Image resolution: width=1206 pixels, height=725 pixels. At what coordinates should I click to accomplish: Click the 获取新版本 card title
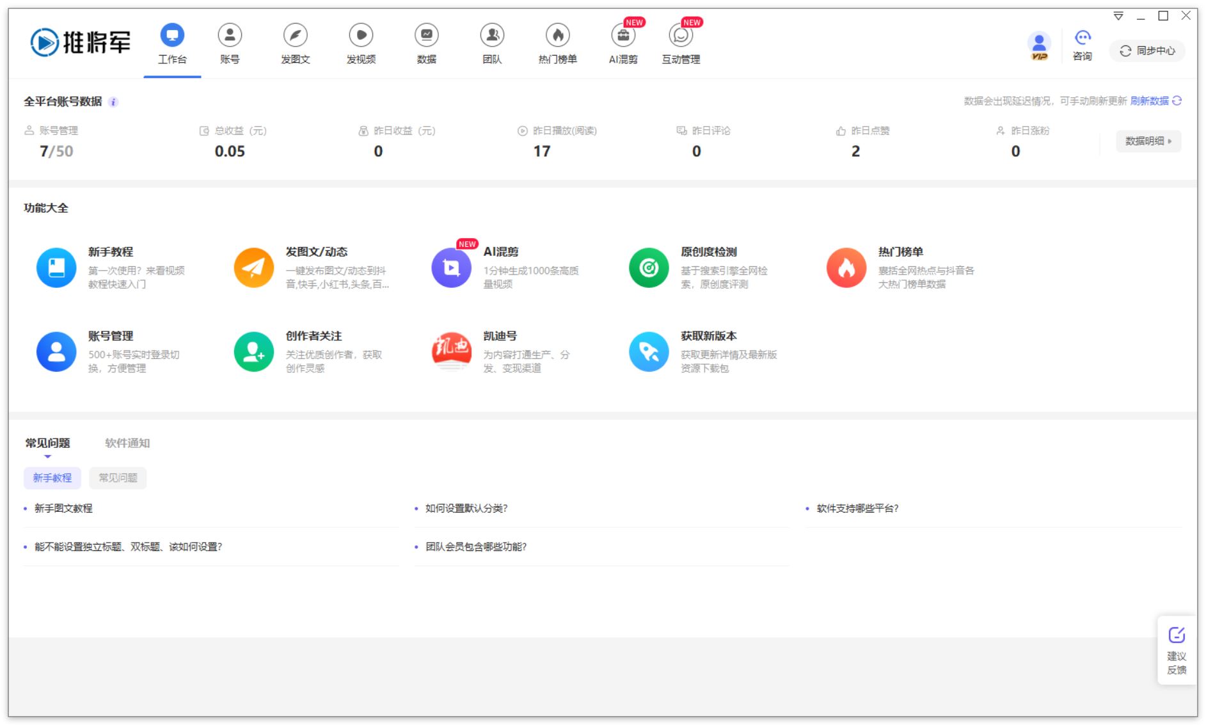(x=709, y=335)
